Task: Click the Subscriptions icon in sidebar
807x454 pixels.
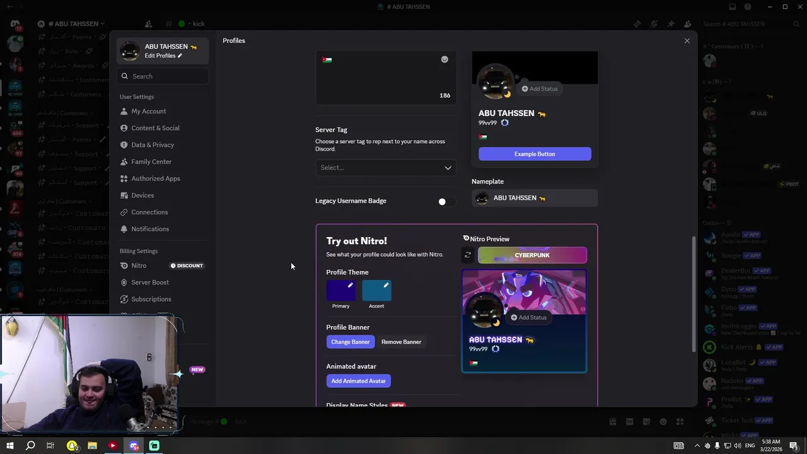Action: coord(124,299)
